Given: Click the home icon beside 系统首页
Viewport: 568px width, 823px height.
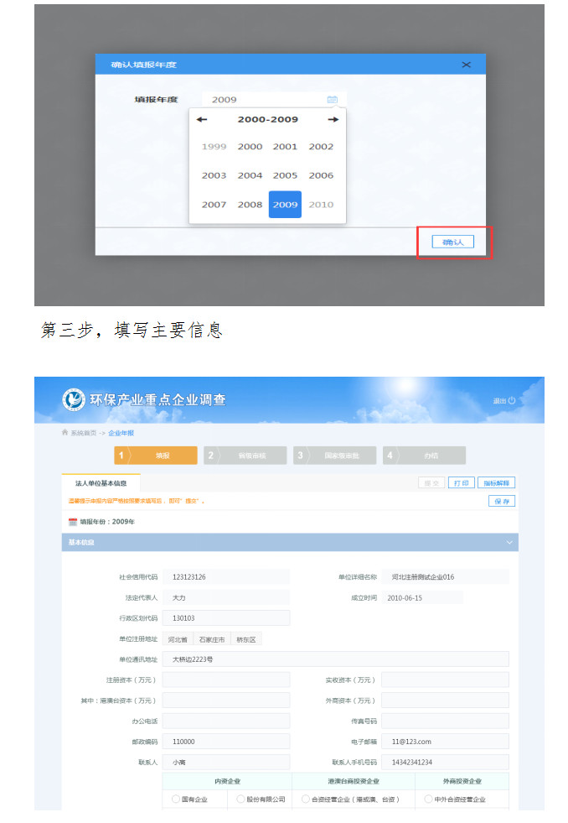Looking at the screenshot, I should point(65,433).
